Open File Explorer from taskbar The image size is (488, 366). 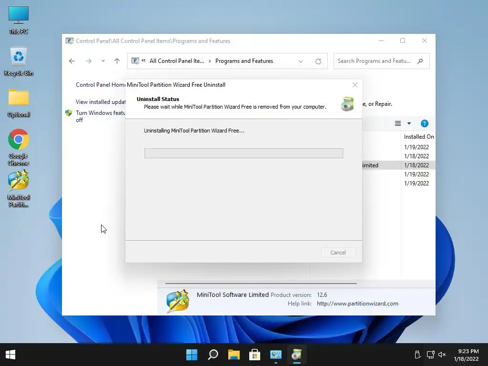[234, 355]
